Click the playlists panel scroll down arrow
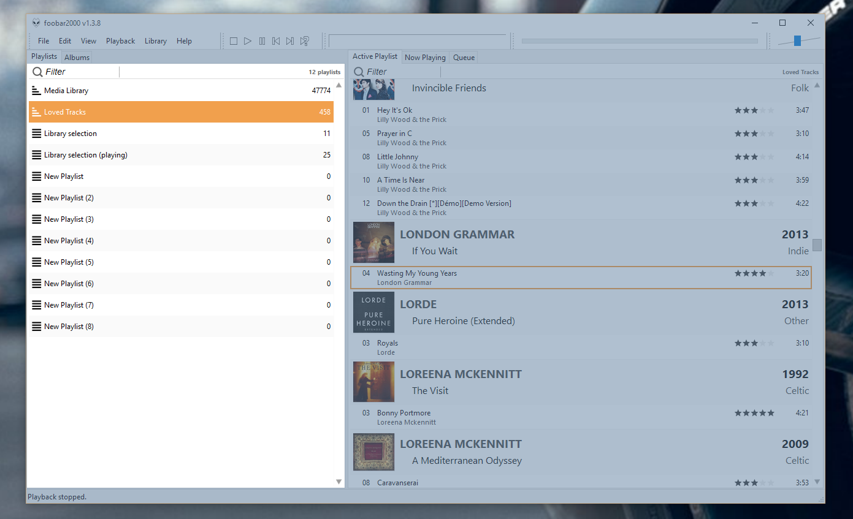This screenshot has width=853, height=519. (339, 482)
